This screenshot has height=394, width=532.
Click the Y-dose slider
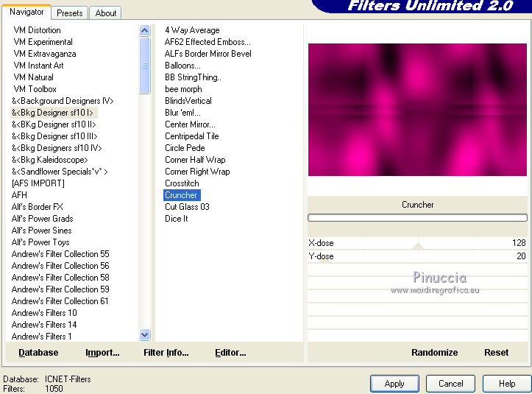tap(417, 256)
